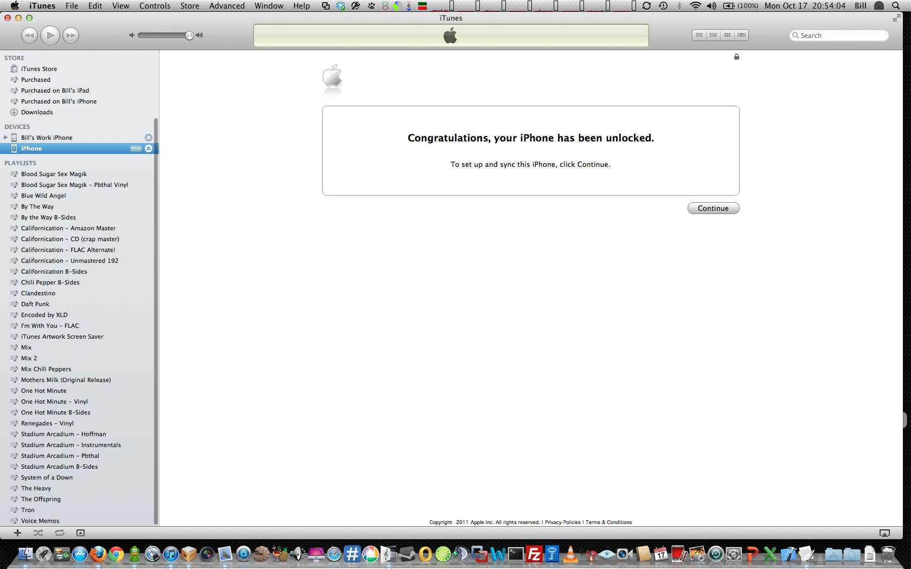Click the high volume speaker icon

[x=199, y=35]
